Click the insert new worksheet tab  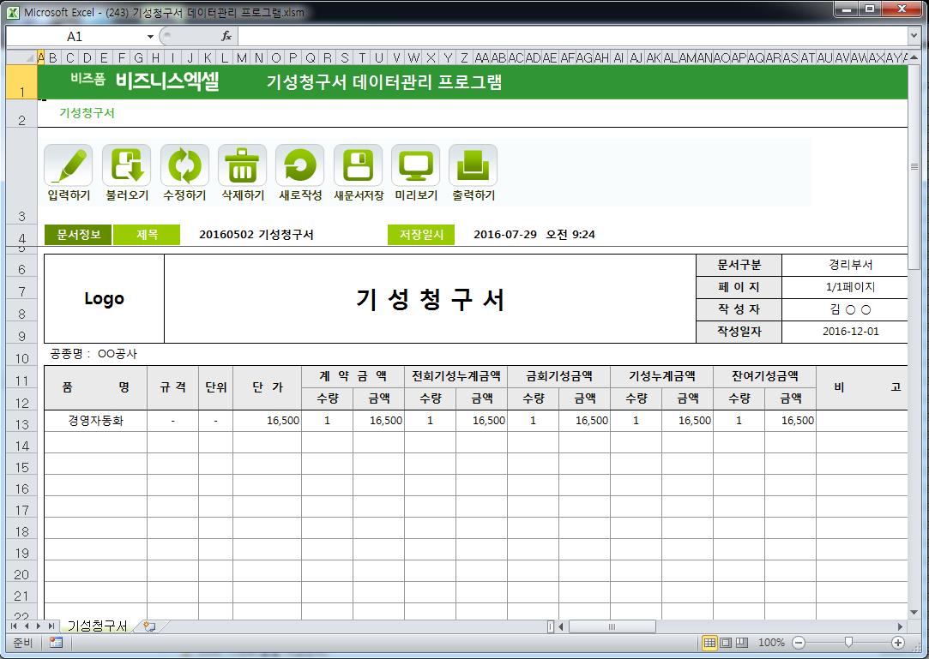pos(150,626)
